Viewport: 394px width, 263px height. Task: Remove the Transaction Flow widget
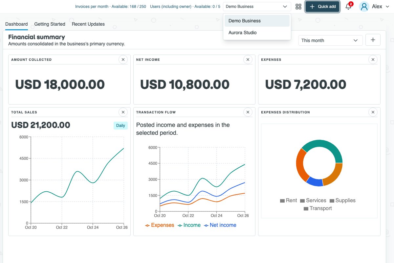[x=248, y=112]
